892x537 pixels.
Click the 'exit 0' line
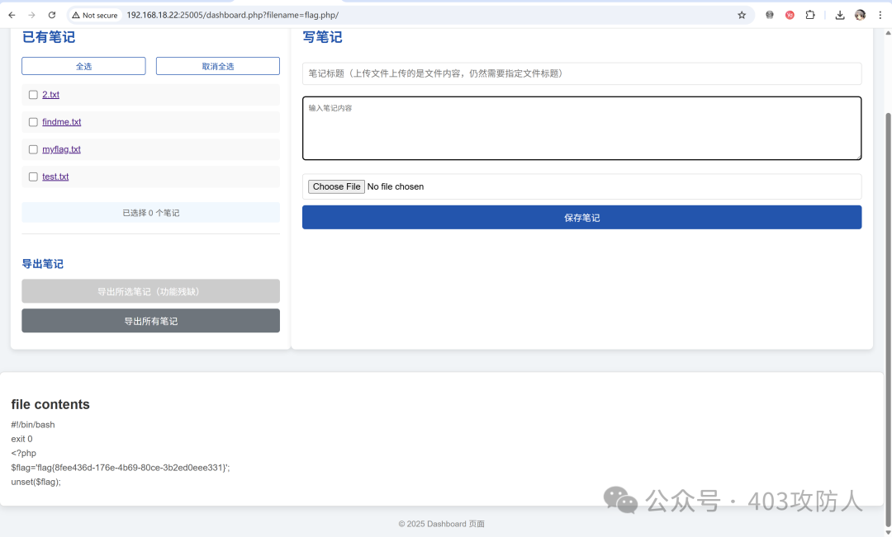tap(21, 439)
